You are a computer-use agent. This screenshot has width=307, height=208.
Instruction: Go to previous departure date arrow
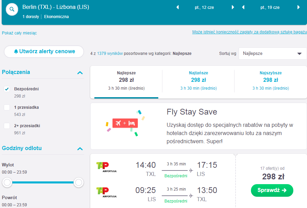coord(177,8)
